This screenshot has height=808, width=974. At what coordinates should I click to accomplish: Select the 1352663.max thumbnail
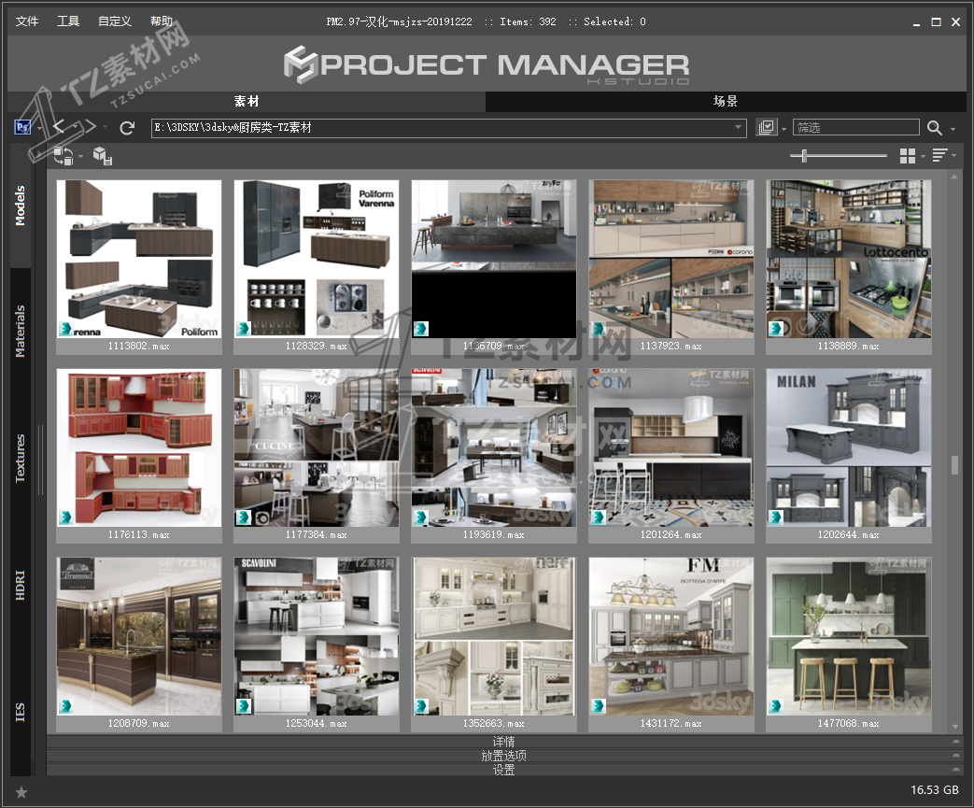(494, 645)
